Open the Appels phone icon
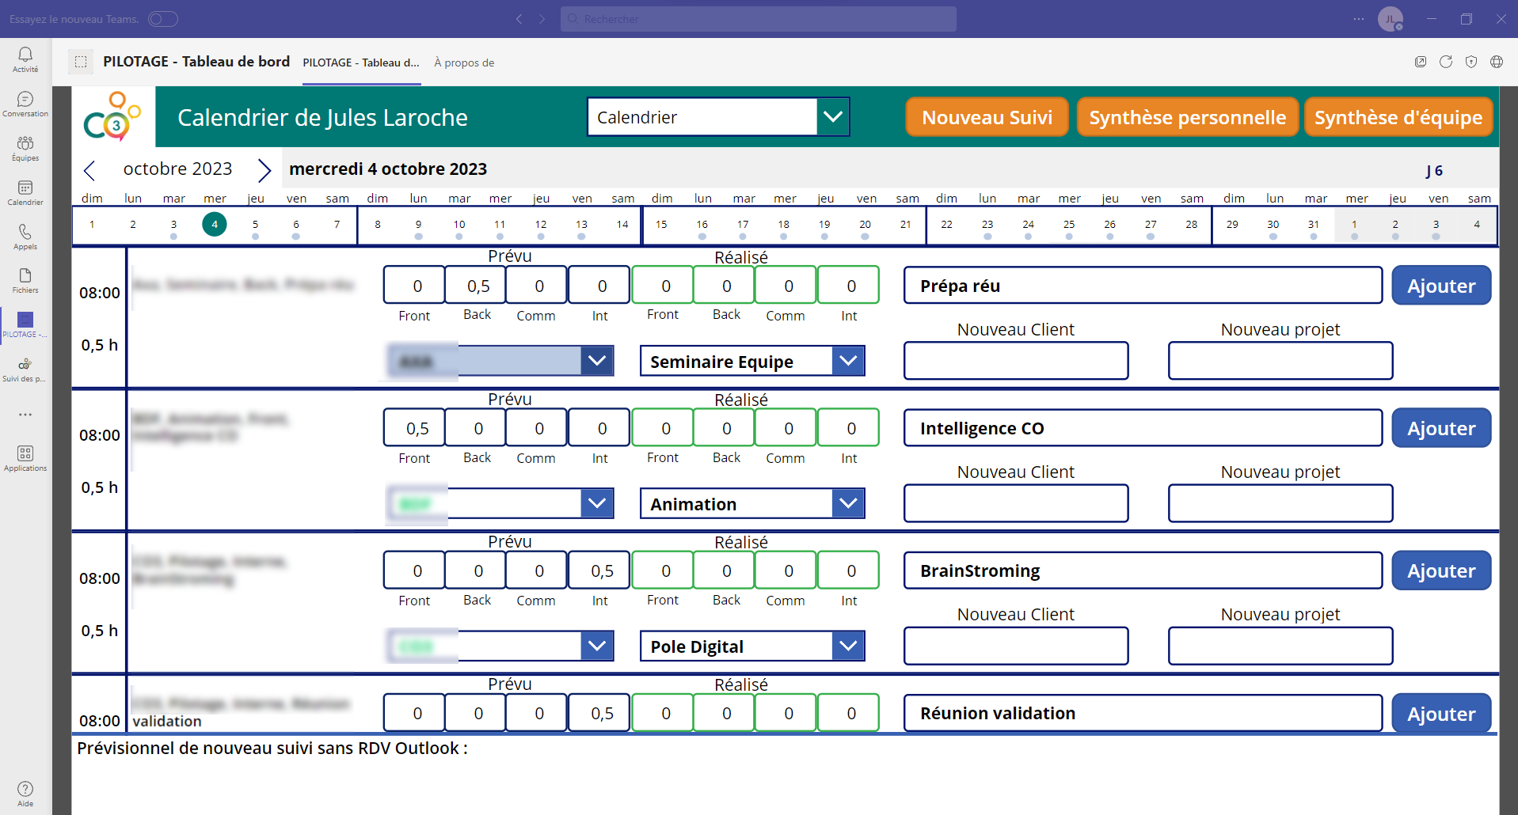This screenshot has height=815, width=1518. coord(25,236)
